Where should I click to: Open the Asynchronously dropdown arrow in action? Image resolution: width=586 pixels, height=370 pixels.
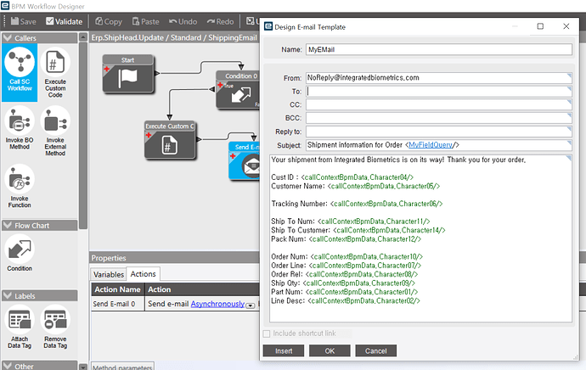pos(251,306)
